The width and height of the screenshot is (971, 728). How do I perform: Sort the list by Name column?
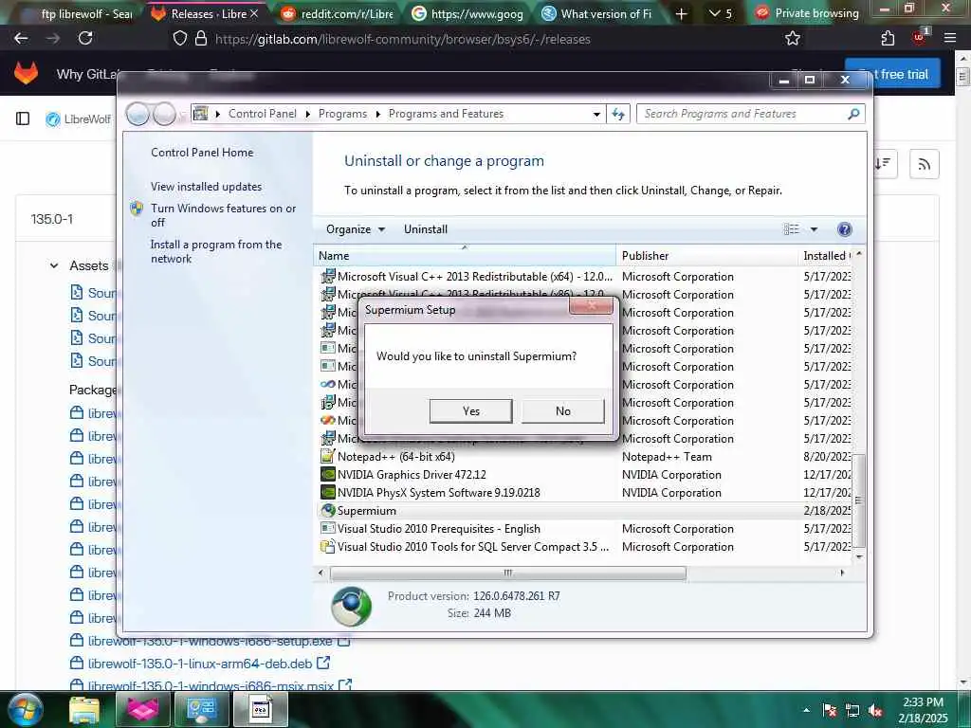[x=465, y=256]
